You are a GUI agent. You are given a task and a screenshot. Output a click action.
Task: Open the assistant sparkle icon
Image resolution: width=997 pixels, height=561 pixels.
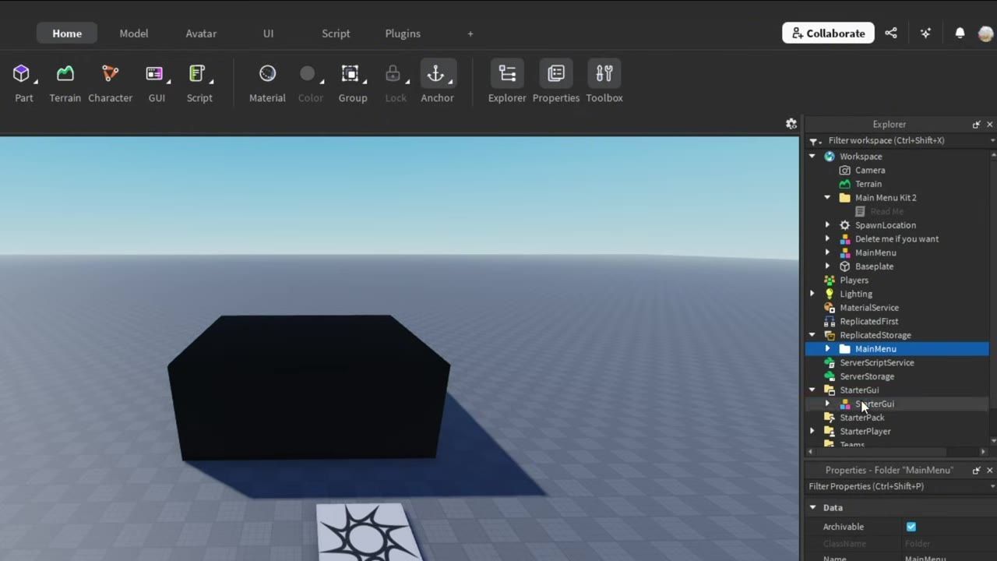point(925,34)
